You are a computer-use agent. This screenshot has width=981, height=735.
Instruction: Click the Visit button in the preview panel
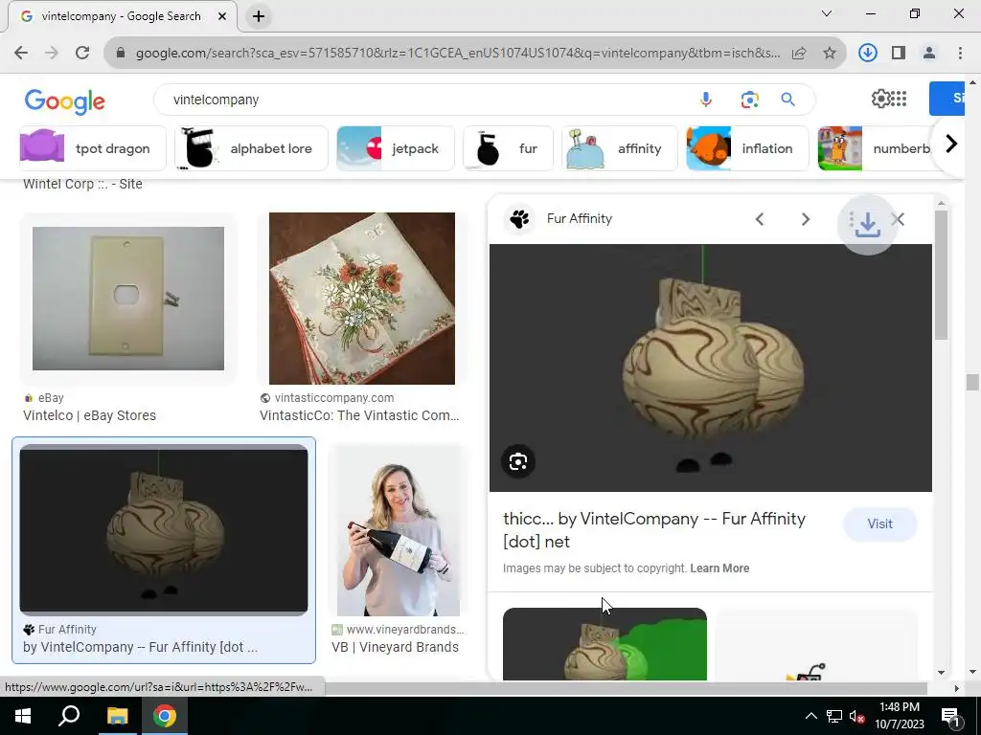[x=879, y=524]
